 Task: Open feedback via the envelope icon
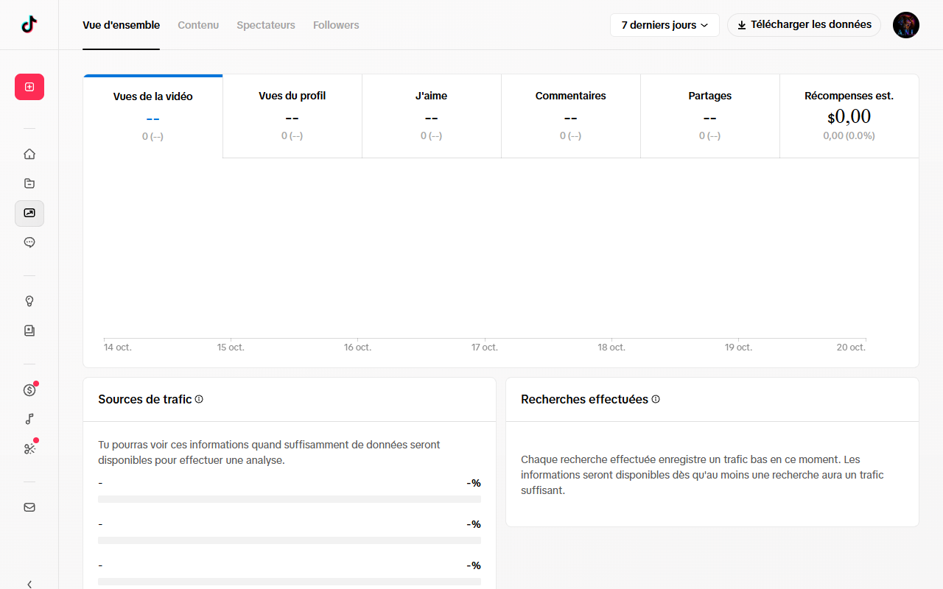29,507
